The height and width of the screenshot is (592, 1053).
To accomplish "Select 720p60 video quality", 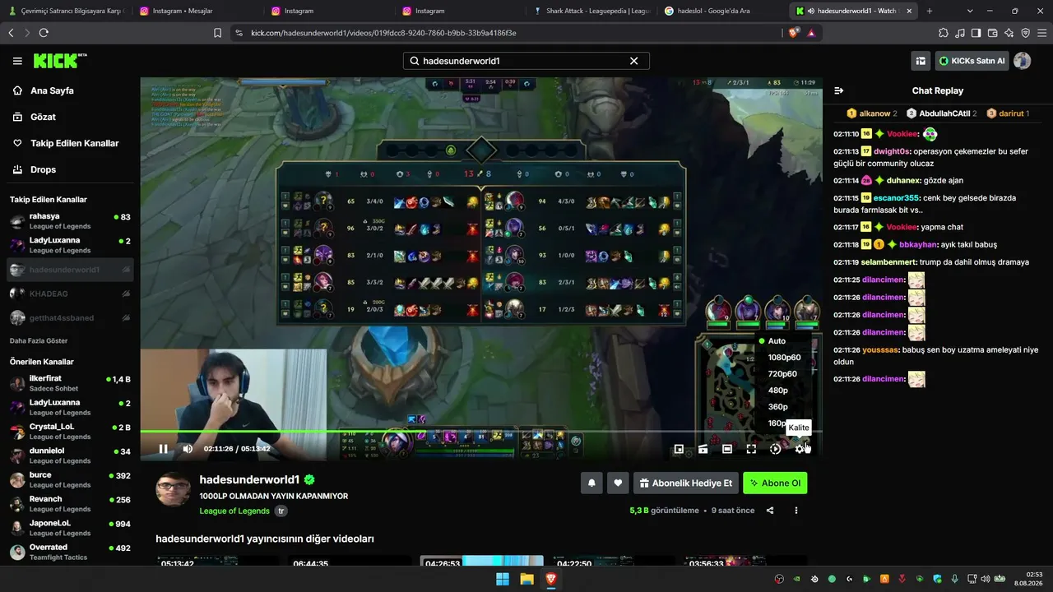I will pyautogui.click(x=784, y=373).
